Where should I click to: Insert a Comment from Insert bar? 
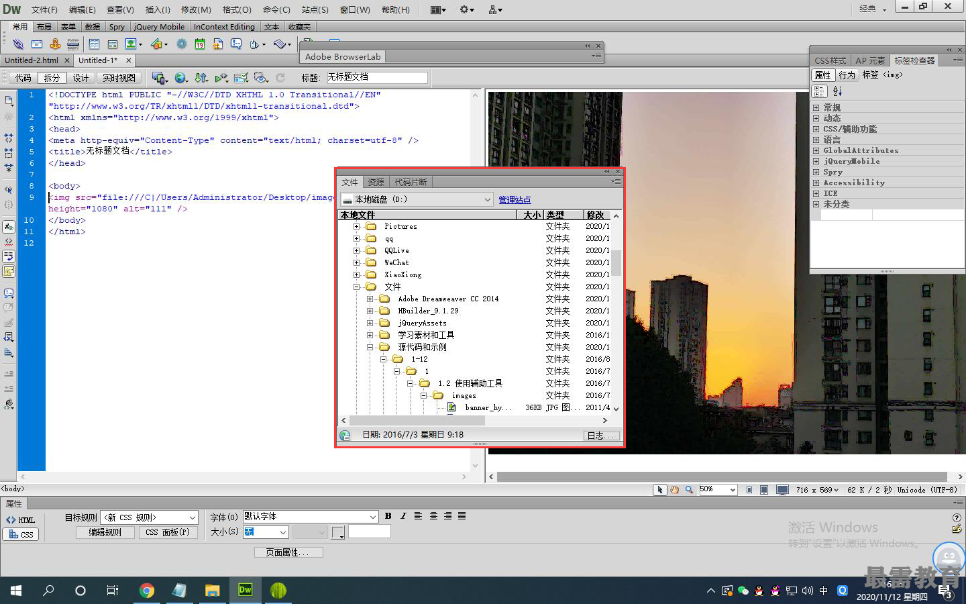(236, 44)
